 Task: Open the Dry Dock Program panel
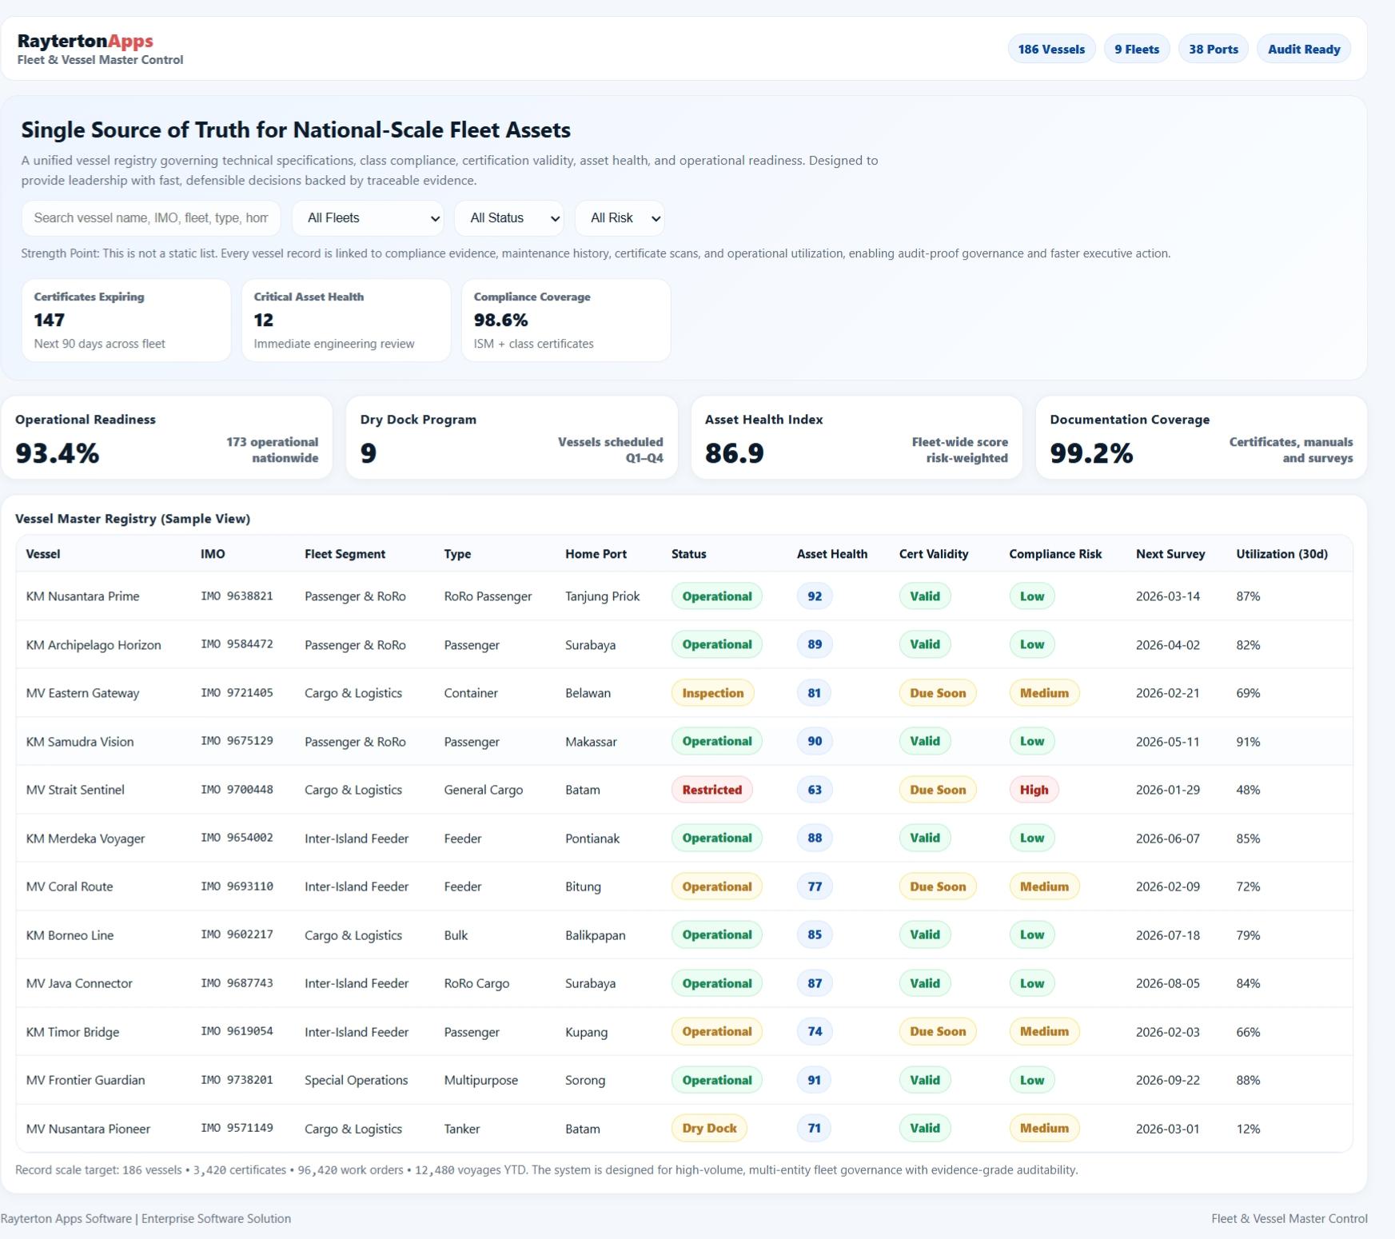pos(512,437)
